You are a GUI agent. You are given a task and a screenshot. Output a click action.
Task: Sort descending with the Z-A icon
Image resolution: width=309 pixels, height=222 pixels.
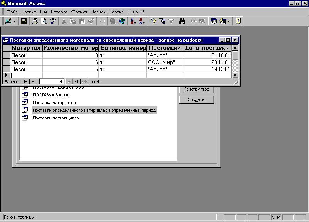click(x=142, y=21)
